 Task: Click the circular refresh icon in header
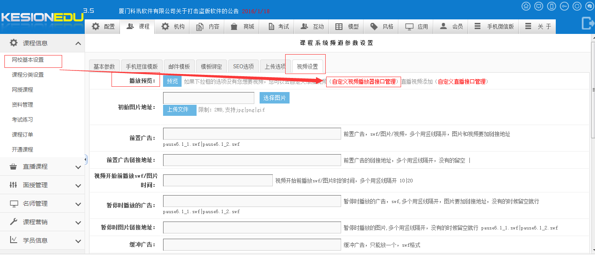[577, 6]
